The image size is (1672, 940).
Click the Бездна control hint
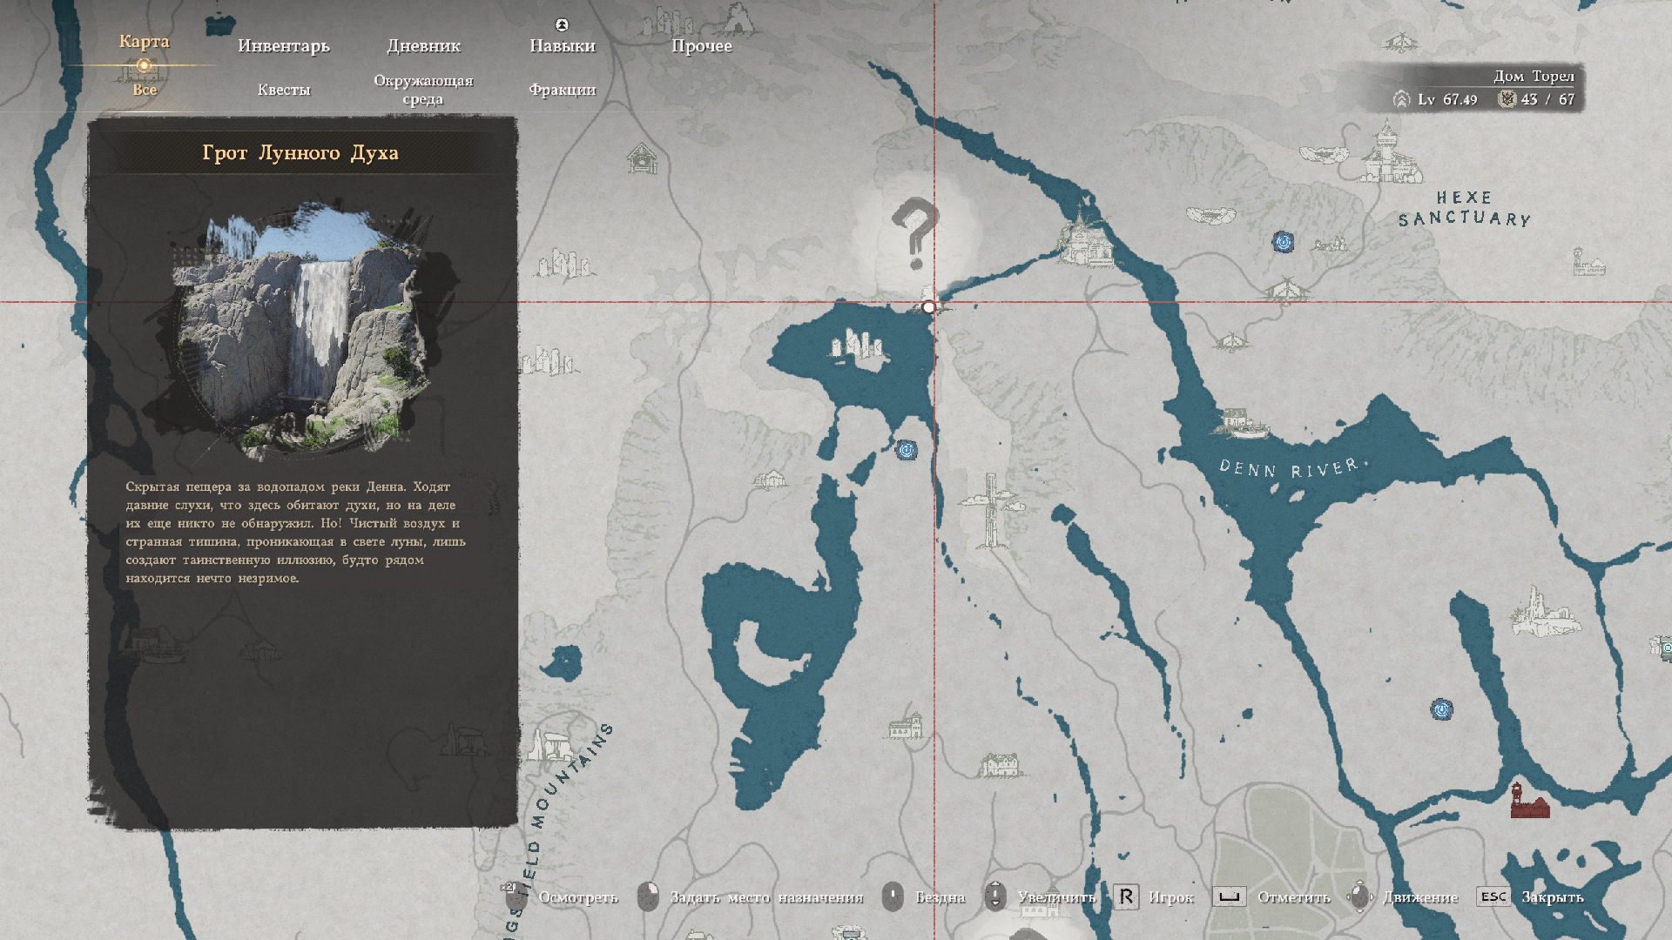924,896
